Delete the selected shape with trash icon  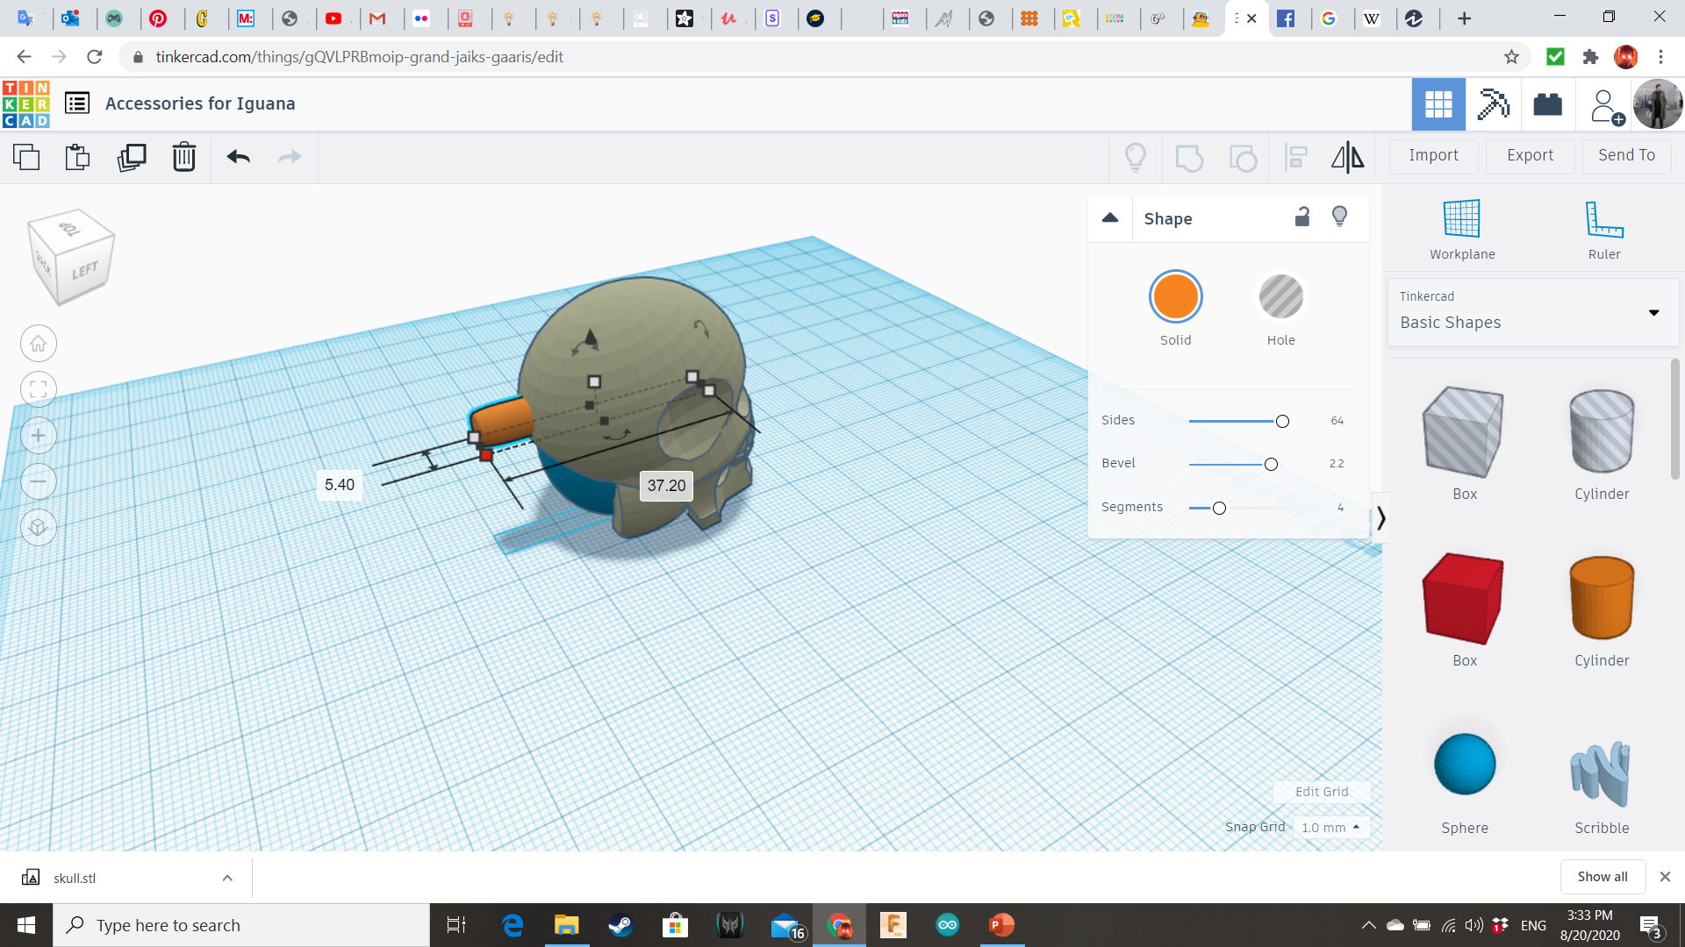184,157
